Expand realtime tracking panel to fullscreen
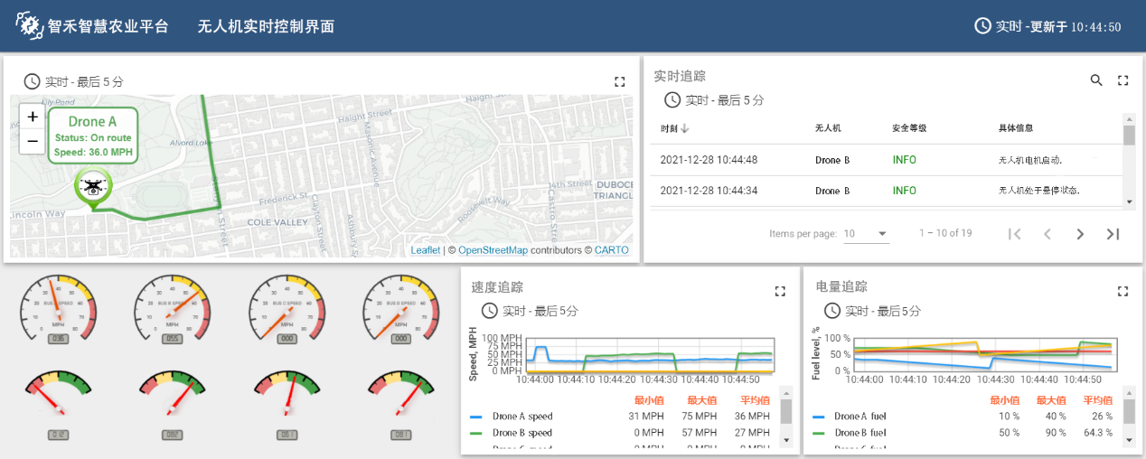Image resolution: width=1146 pixels, height=459 pixels. click(x=1123, y=80)
